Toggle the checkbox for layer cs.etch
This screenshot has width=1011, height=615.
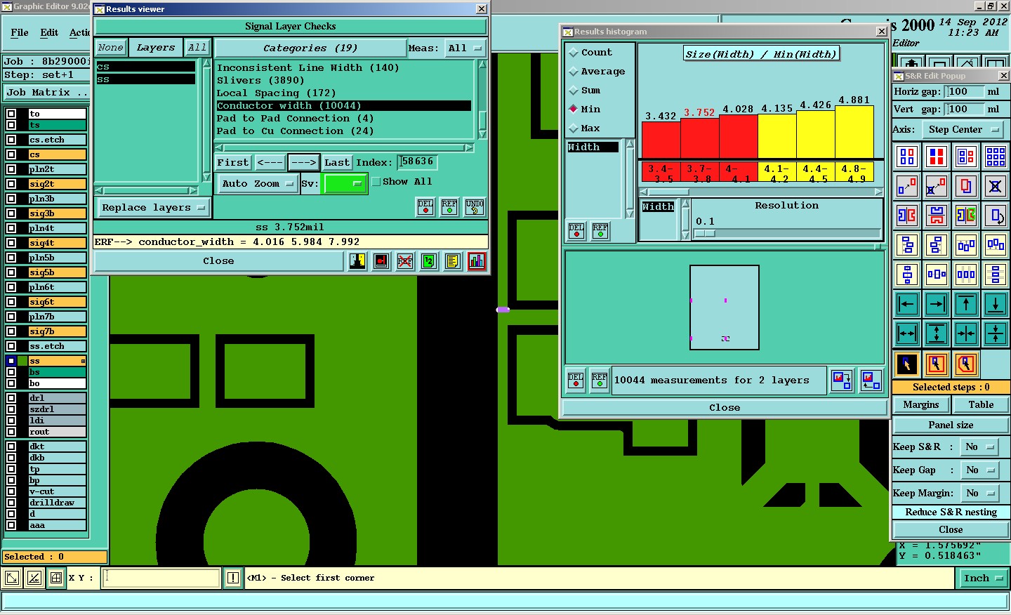point(11,140)
